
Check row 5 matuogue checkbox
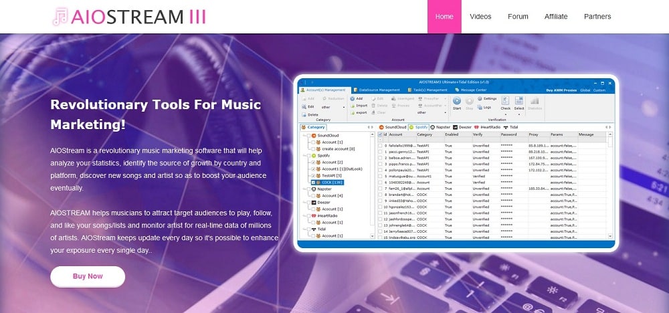tap(380, 176)
